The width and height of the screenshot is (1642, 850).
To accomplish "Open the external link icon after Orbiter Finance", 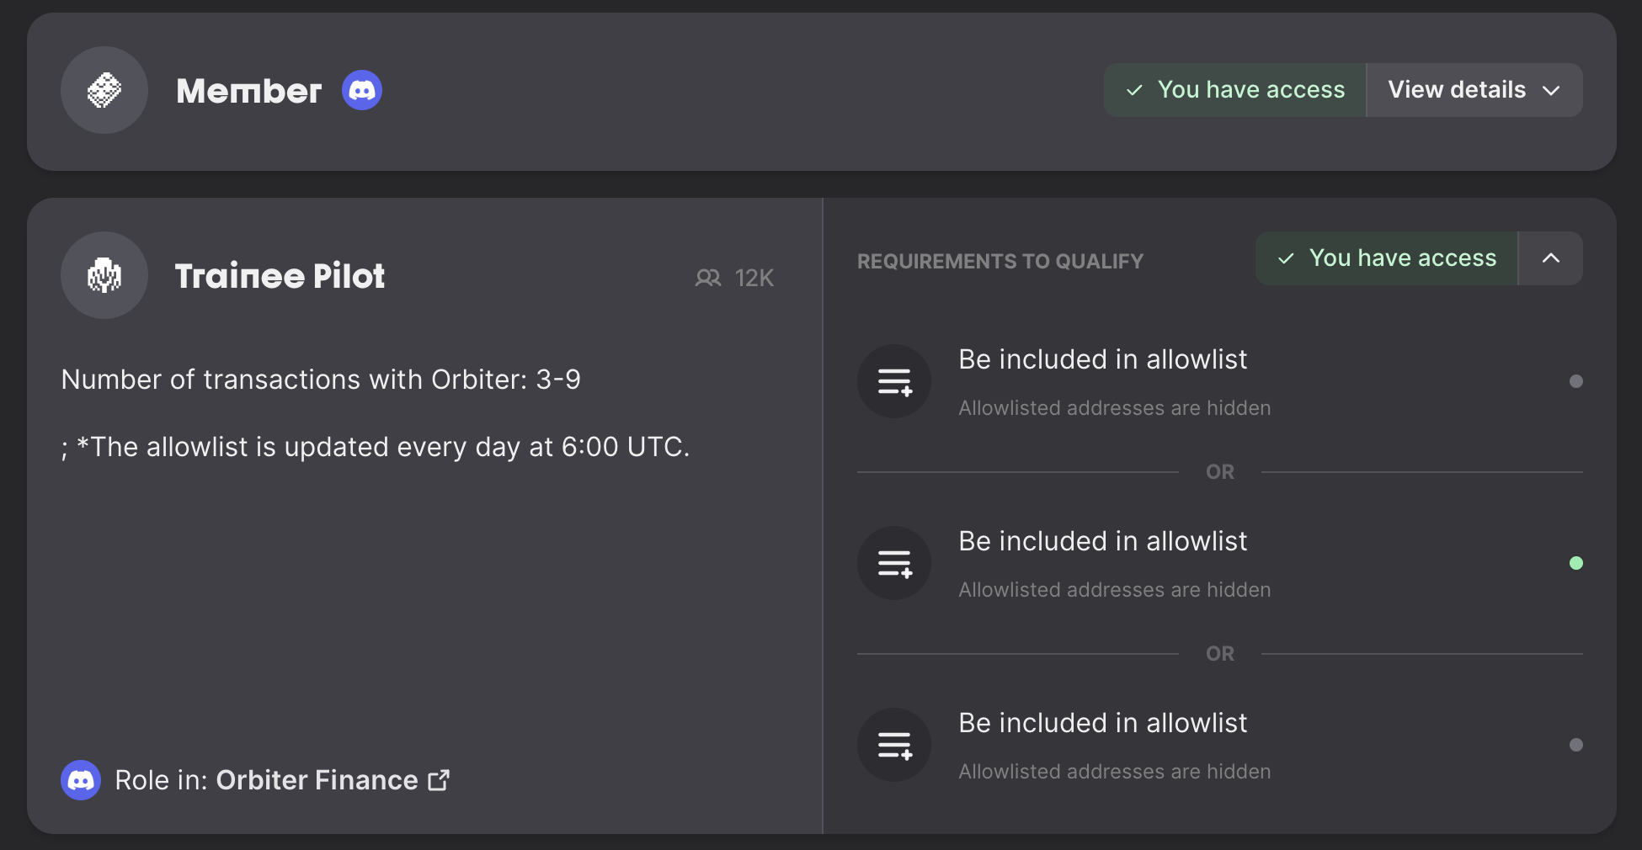I will click(439, 780).
